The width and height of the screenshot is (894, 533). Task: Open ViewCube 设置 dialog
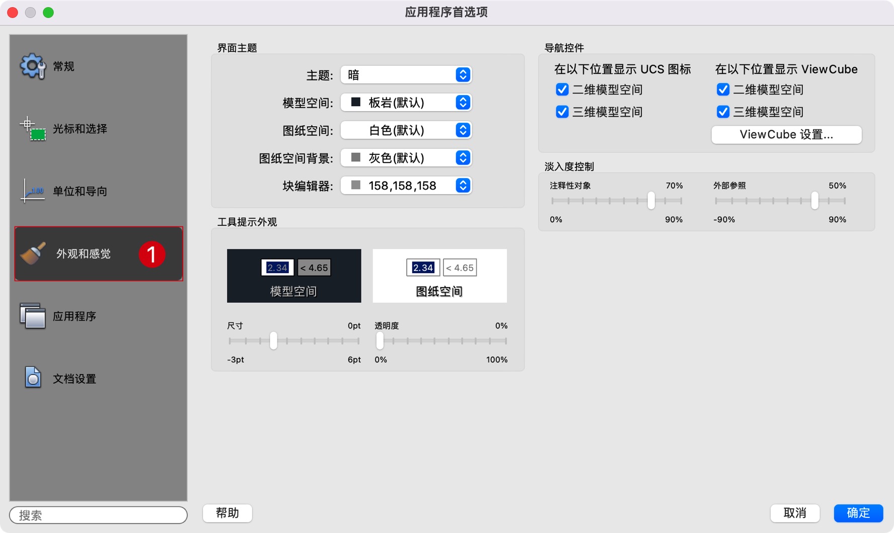coord(786,134)
